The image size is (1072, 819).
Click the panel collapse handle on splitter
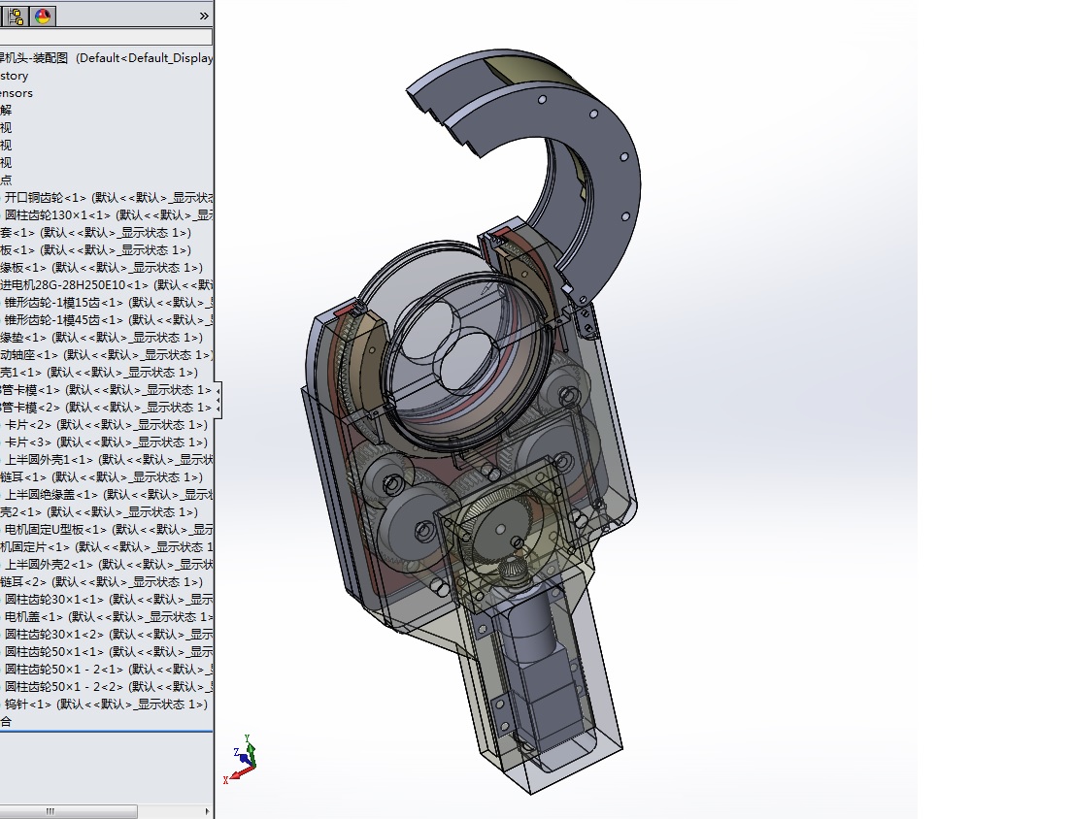[x=218, y=400]
